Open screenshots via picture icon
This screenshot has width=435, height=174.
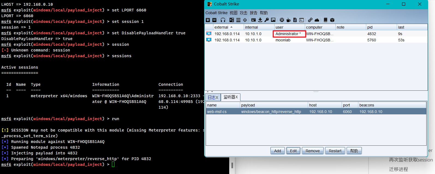coord(273,20)
